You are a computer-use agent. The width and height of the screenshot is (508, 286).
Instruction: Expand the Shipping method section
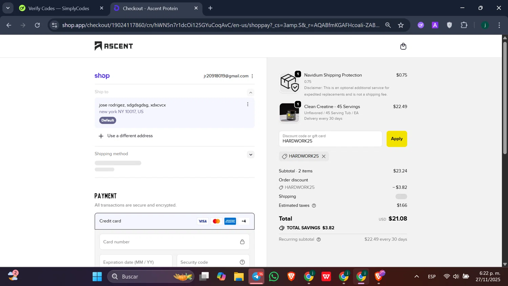251,155
